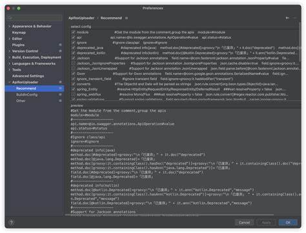
Task: Click preview line 'api.status=#status'
Action: point(88,128)
